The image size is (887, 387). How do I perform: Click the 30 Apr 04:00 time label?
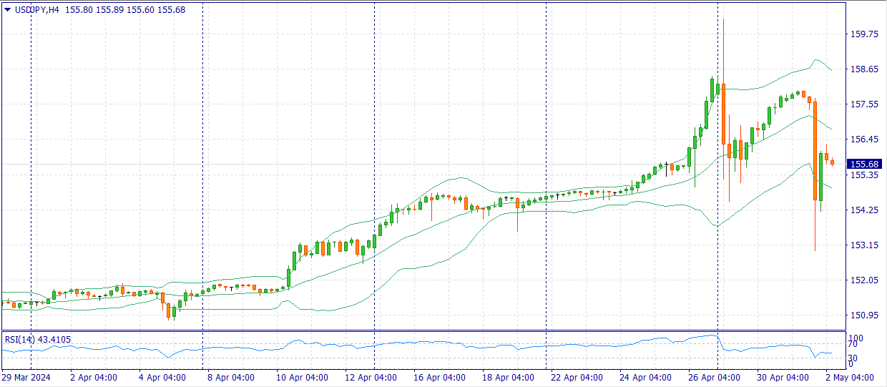(x=783, y=377)
